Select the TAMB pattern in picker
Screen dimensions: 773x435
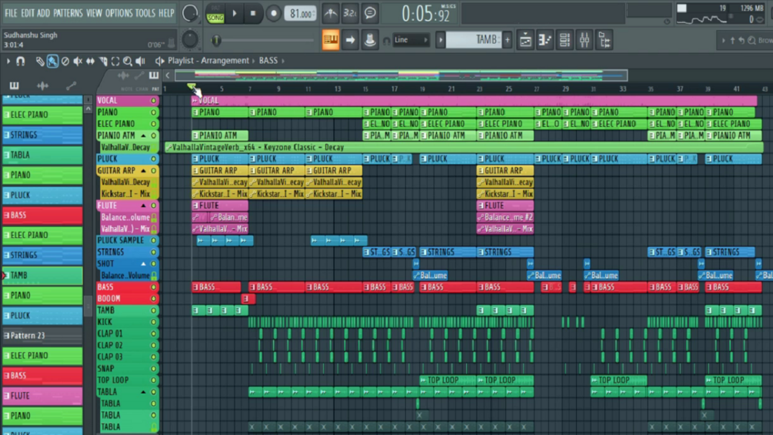click(x=42, y=275)
